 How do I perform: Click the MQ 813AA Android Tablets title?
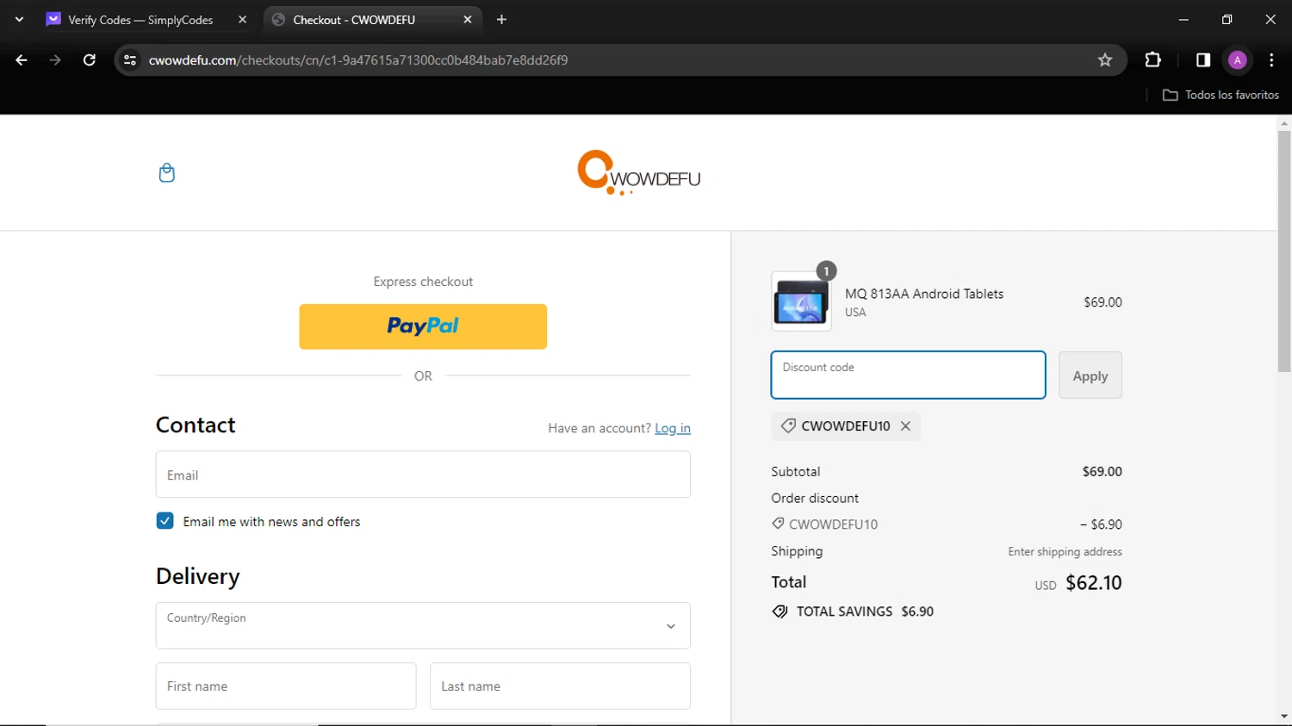pos(924,294)
